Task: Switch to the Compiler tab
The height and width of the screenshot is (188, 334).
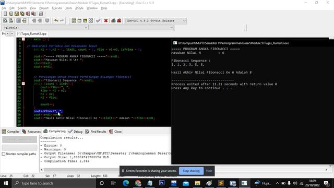Action: (10, 132)
